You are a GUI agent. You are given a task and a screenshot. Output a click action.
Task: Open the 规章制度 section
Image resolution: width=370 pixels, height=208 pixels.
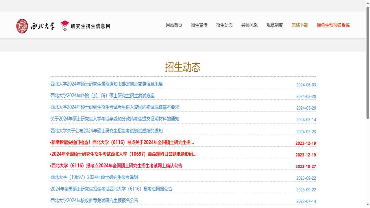click(274, 25)
